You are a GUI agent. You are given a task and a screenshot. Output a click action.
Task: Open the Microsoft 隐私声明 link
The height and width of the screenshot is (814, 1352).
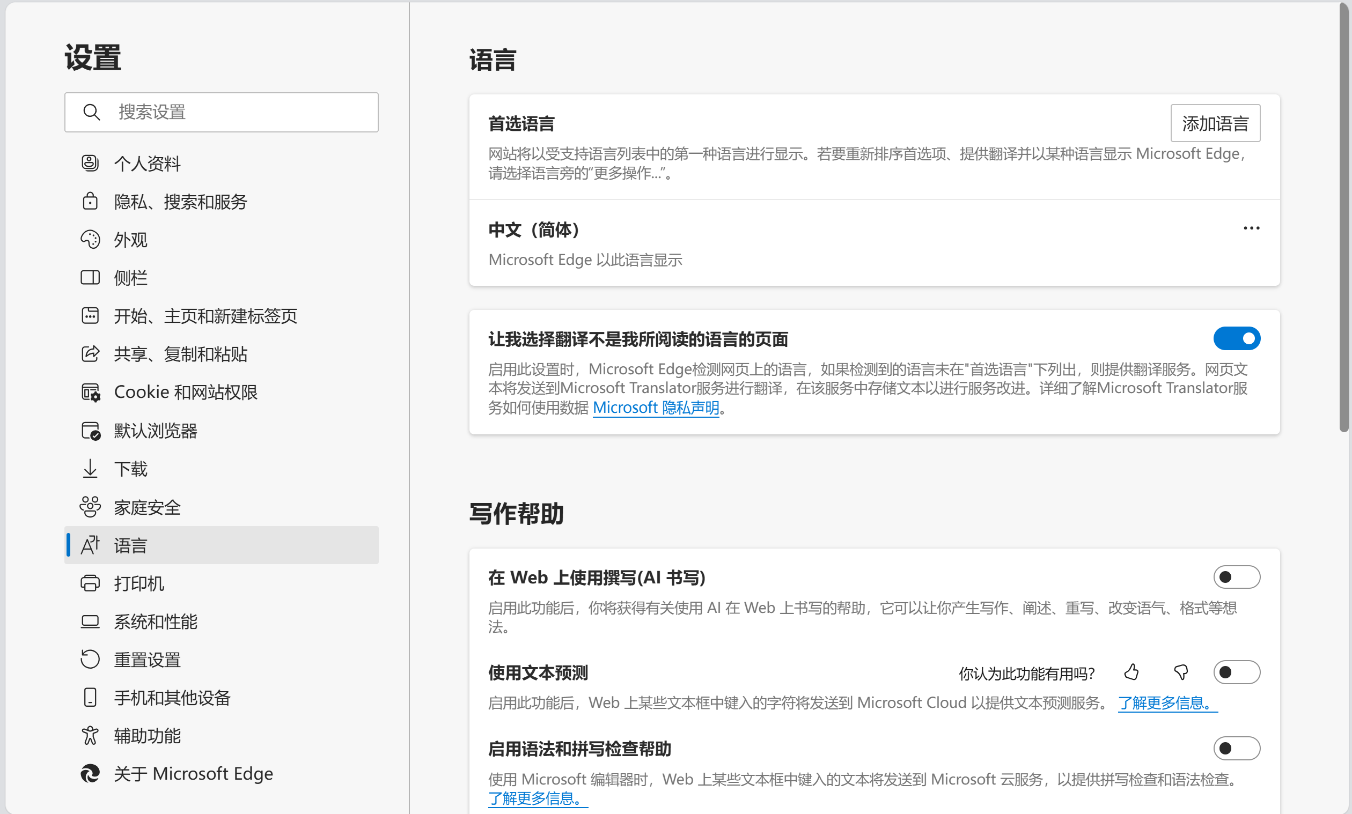(x=656, y=407)
